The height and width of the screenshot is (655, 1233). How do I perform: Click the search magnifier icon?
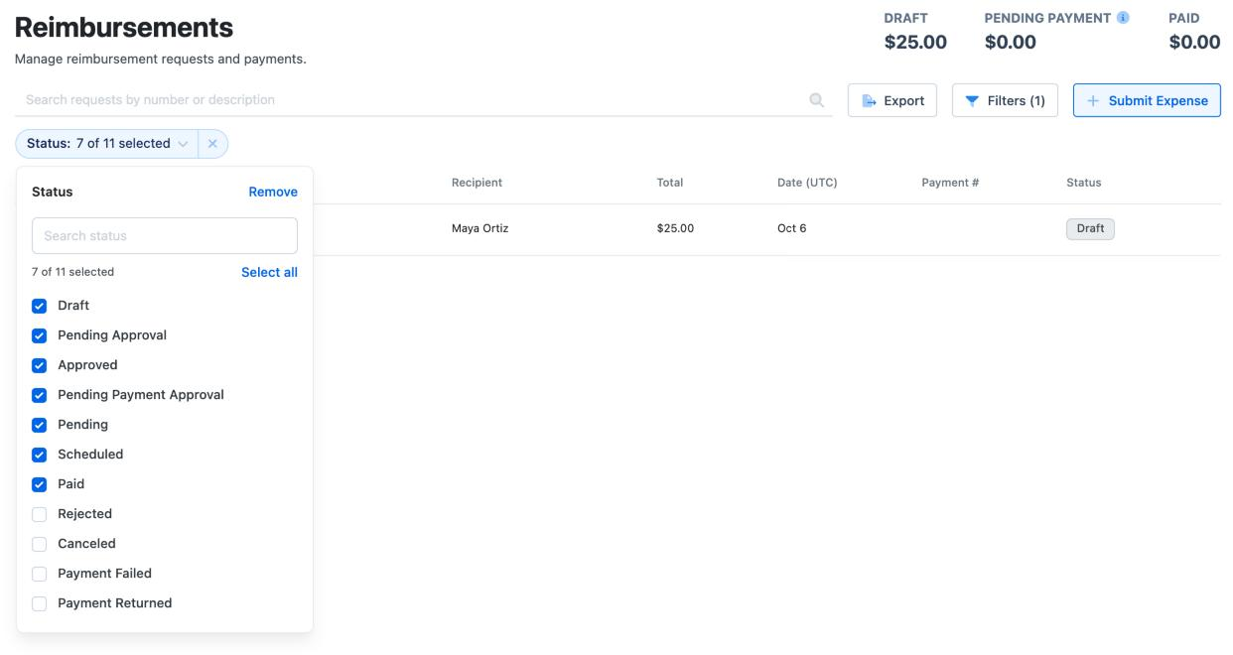point(817,100)
